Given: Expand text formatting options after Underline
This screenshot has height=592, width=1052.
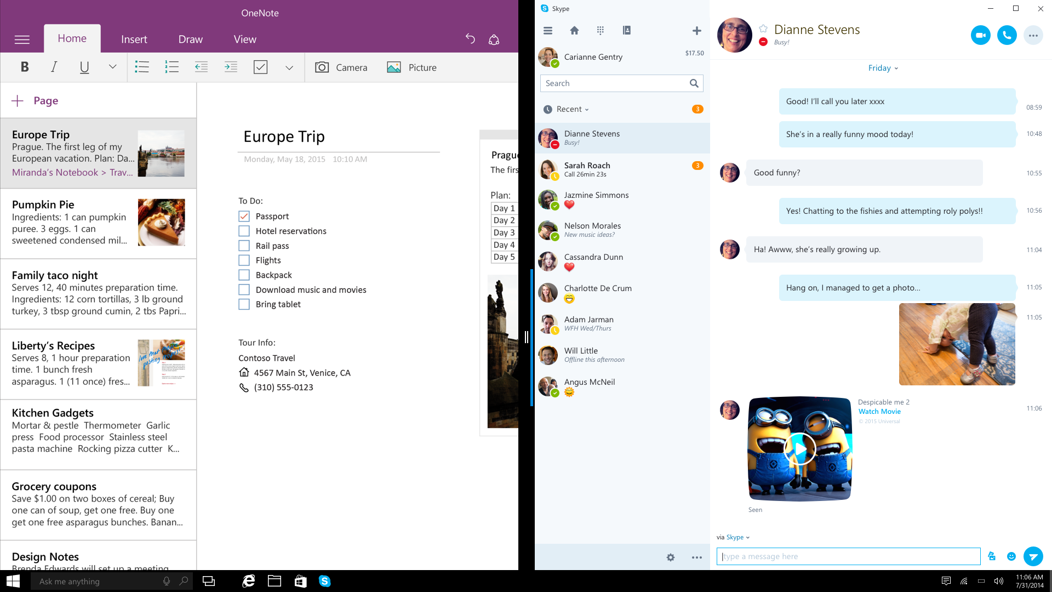Looking at the screenshot, I should [112, 67].
